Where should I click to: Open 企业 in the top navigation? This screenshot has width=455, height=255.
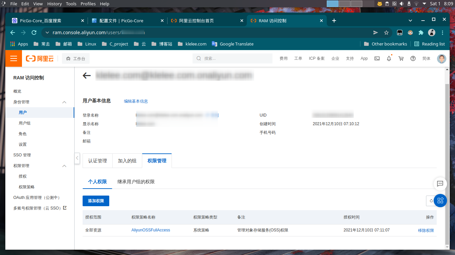pos(335,58)
